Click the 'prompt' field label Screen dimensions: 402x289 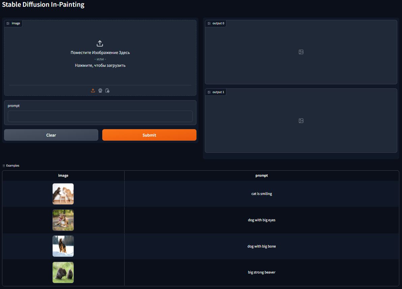click(14, 106)
